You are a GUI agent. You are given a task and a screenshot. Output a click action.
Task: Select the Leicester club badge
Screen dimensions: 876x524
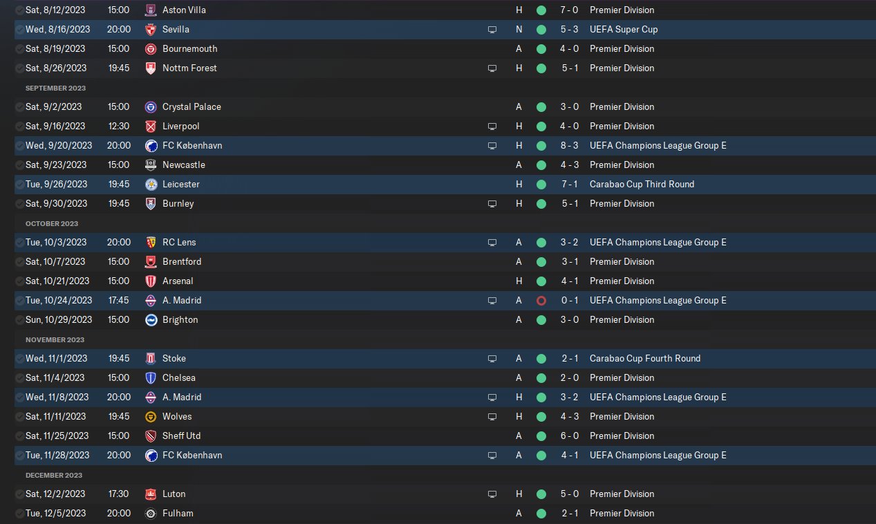[x=151, y=185]
